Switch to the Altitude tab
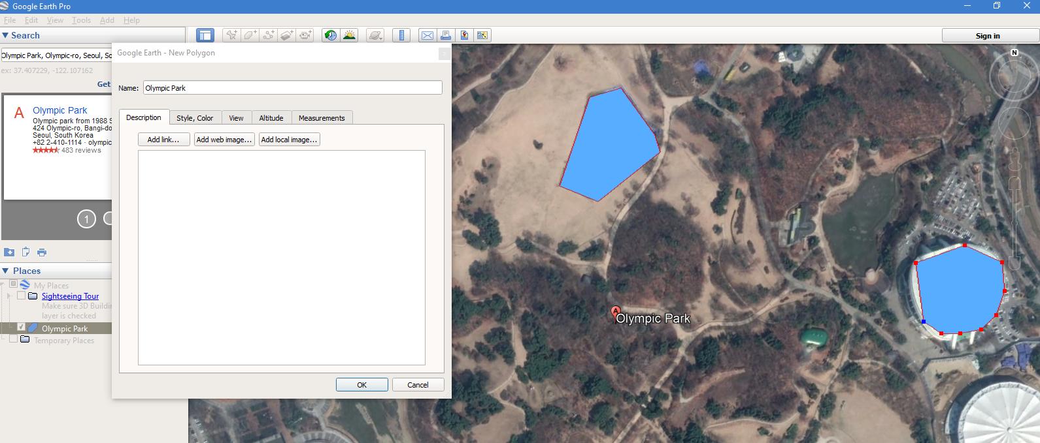The image size is (1040, 443). click(271, 118)
